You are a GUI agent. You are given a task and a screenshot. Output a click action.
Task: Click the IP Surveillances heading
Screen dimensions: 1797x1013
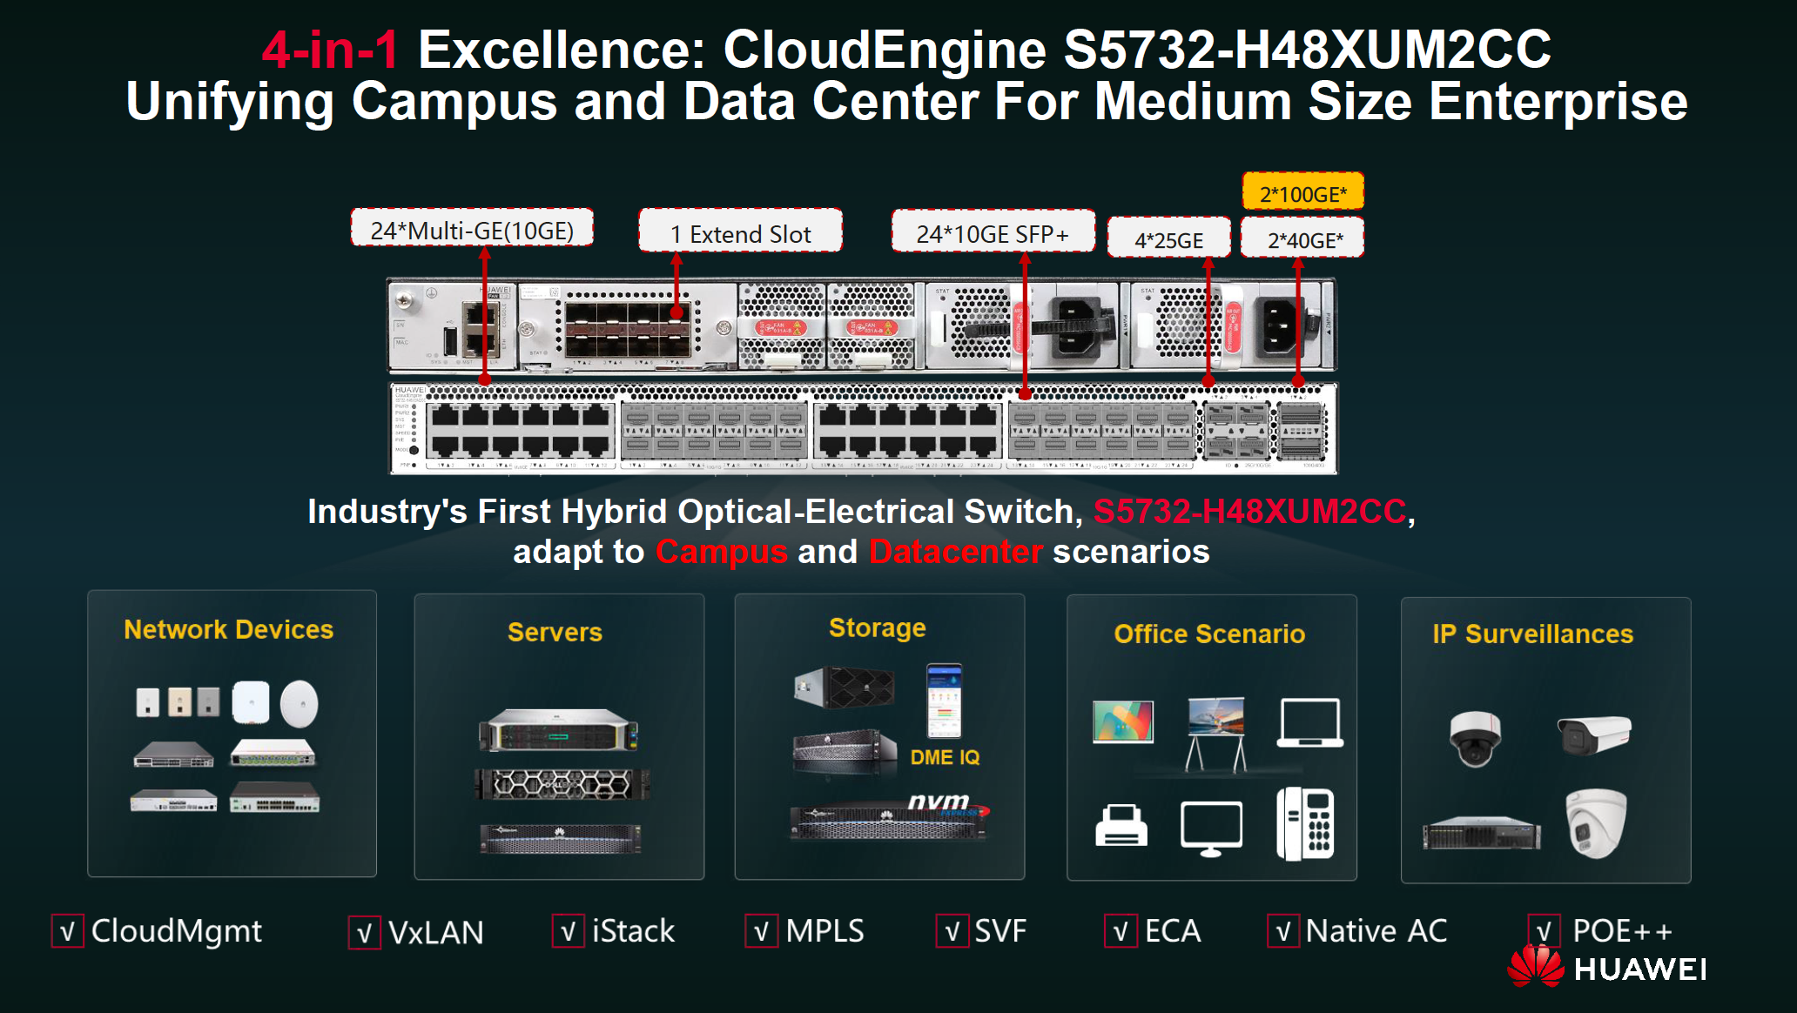coord(1532,634)
